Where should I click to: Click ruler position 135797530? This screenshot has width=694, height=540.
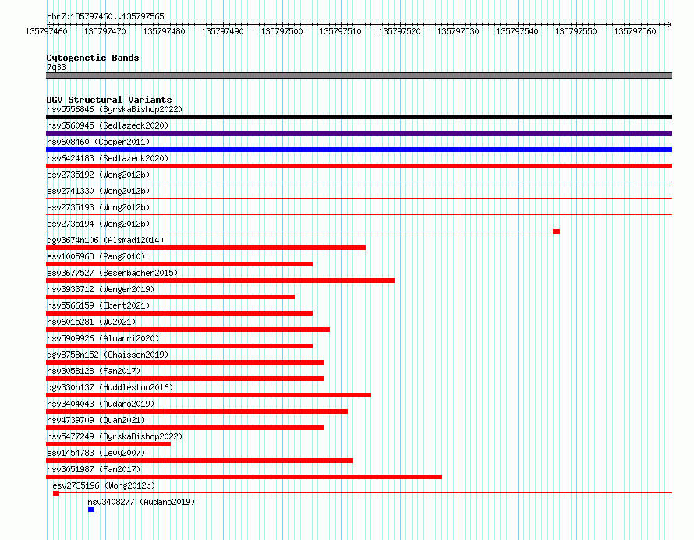point(458,31)
